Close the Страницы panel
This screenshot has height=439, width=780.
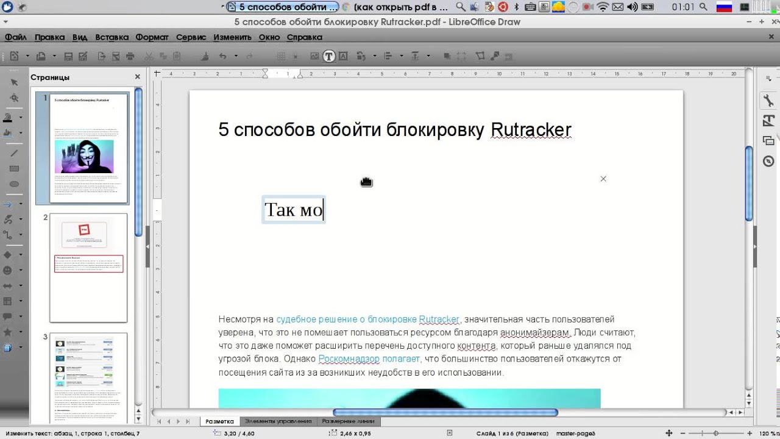pyautogui.click(x=137, y=77)
